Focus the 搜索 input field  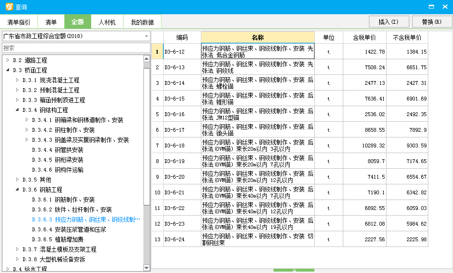pos(76,48)
